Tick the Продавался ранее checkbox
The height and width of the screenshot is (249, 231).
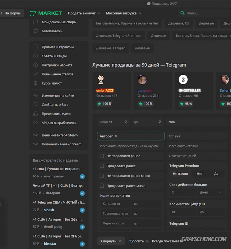[x=102, y=166]
